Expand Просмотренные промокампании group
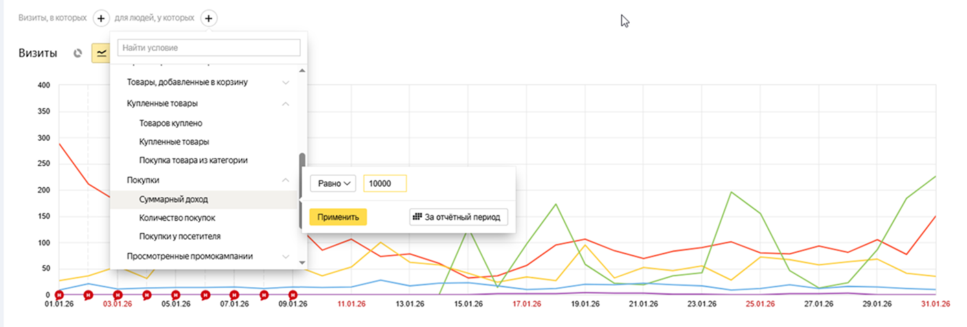Image resolution: width=967 pixels, height=327 pixels. (x=286, y=256)
